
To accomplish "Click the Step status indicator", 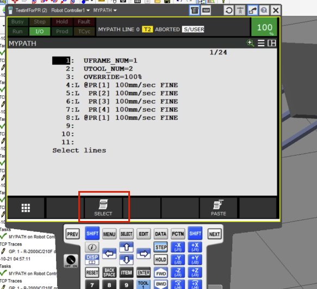I will 40,22.
